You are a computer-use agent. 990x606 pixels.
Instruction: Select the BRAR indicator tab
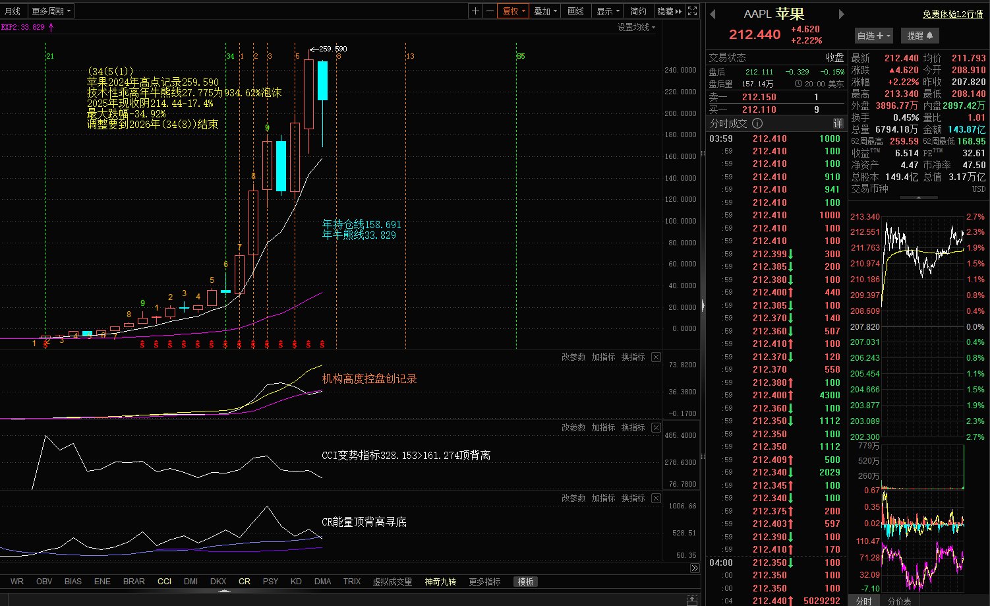[134, 582]
